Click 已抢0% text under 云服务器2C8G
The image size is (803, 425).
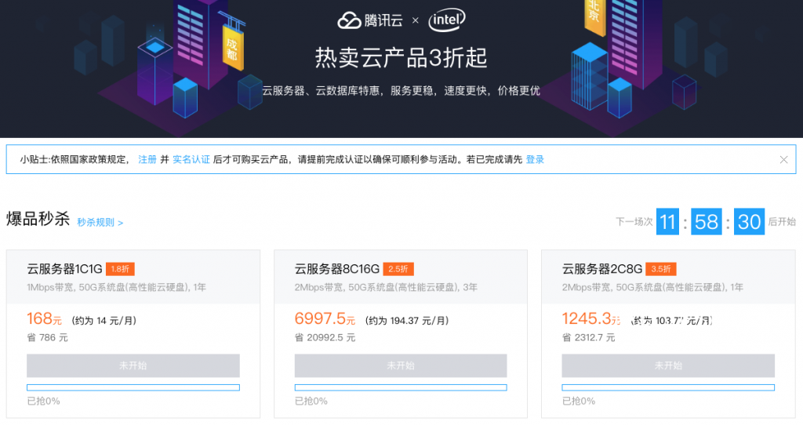click(x=578, y=401)
